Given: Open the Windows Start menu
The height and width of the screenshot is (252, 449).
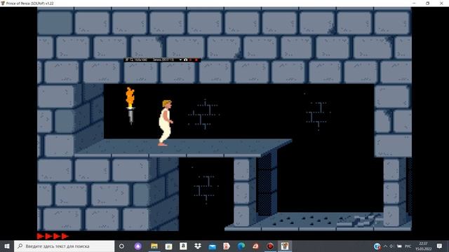Looking at the screenshot, I should point(7,246).
